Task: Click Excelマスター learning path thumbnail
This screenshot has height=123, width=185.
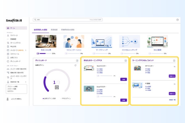Action: (x=89, y=89)
